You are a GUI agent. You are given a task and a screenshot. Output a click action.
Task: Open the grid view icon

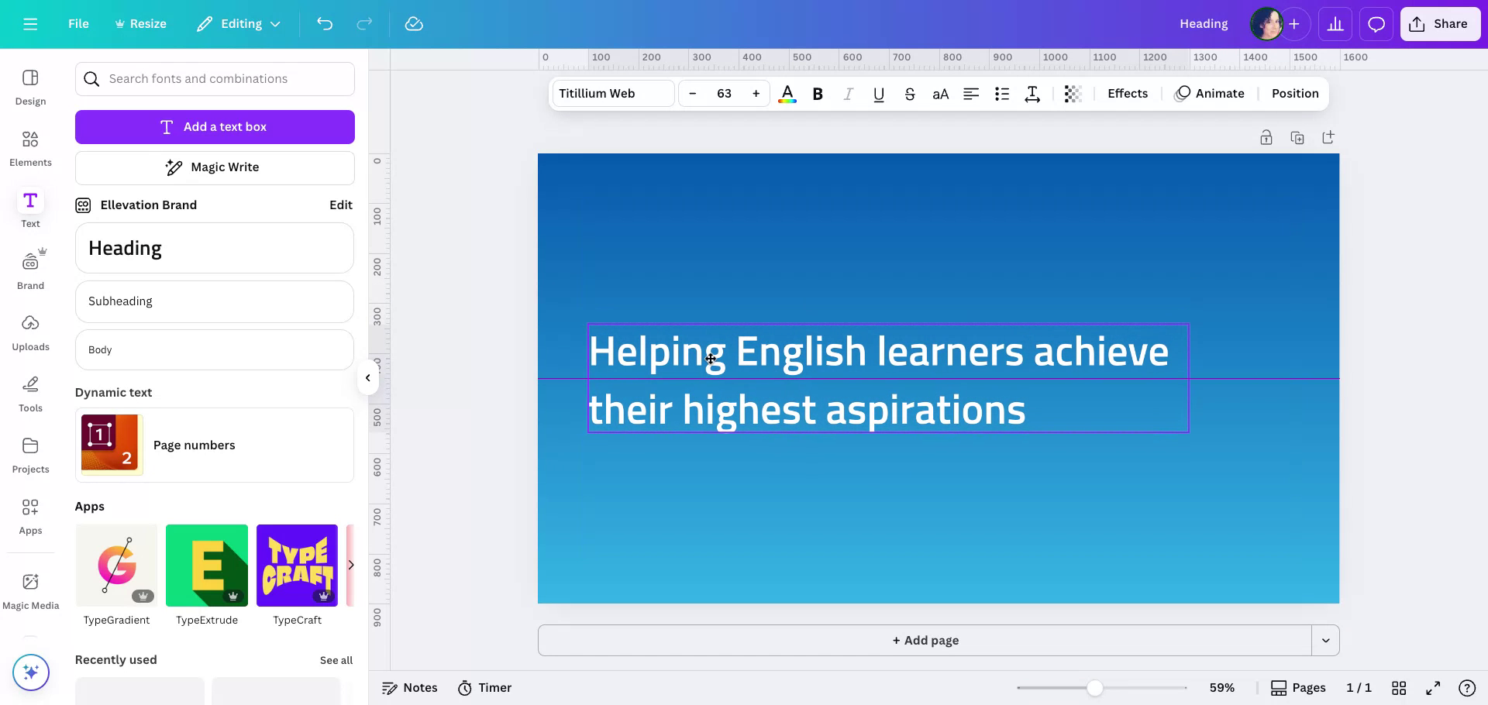[x=1399, y=688]
